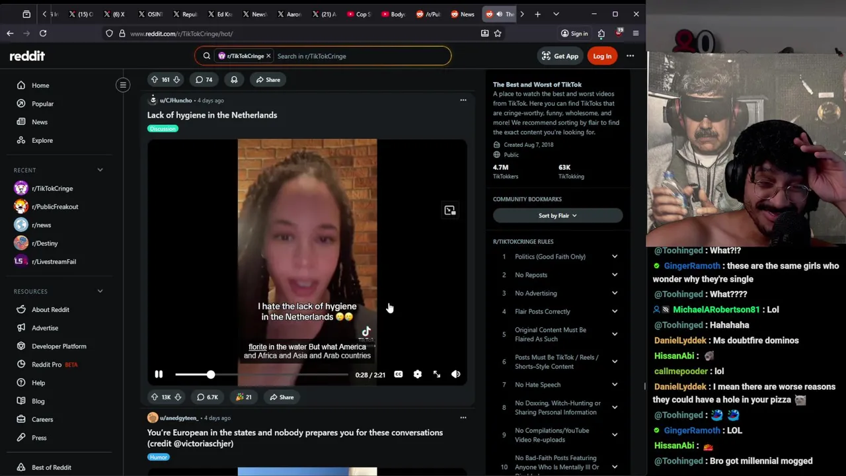Click Log In button
This screenshot has height=476, width=846.
tap(602, 56)
